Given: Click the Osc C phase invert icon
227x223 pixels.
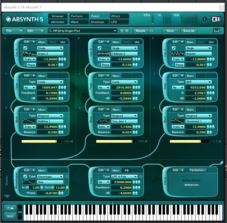Looking at the screenshot, I should 173,65.
